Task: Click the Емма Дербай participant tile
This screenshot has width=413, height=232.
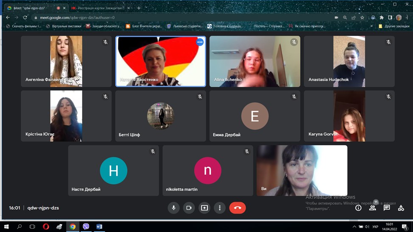Action: point(254,116)
